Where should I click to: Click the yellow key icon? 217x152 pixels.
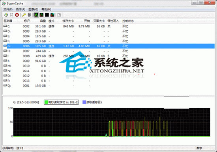point(24,15)
